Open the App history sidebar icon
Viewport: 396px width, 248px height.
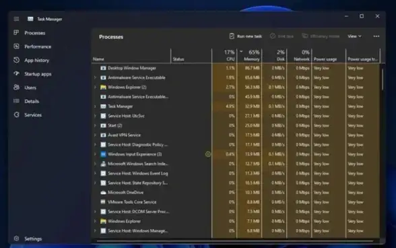[x=16, y=60]
